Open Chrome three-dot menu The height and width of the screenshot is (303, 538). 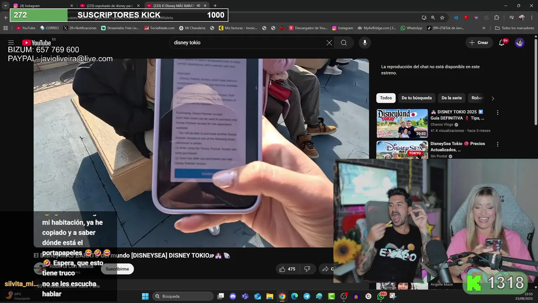pos(532,18)
